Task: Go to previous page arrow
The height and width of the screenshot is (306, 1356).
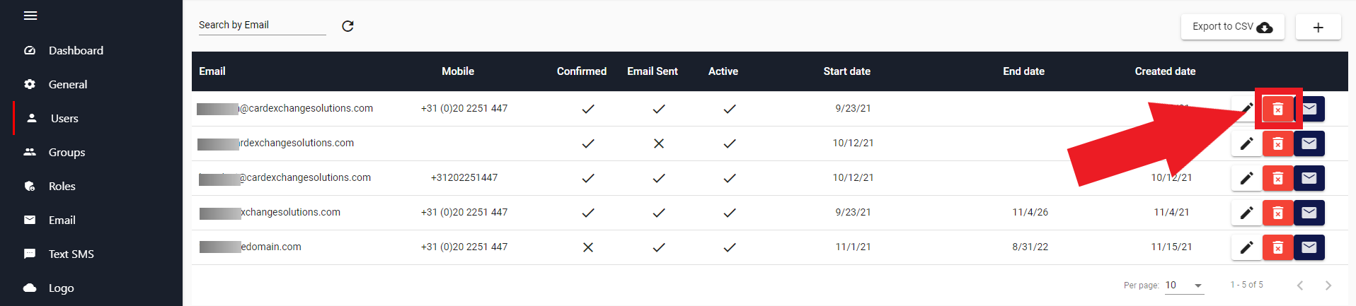Action: tap(1300, 286)
